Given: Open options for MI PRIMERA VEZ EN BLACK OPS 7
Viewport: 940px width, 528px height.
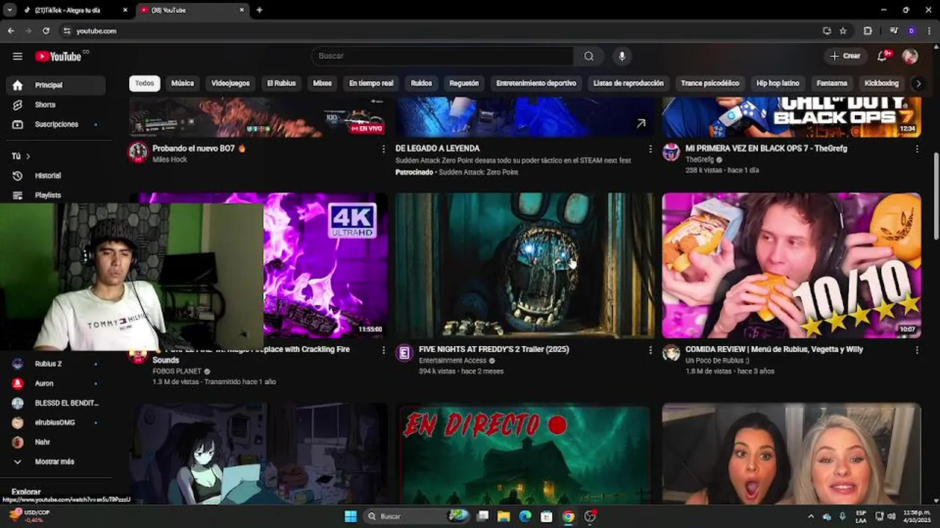Looking at the screenshot, I should coord(916,149).
